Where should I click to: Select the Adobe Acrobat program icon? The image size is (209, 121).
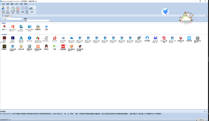(x=4, y=39)
